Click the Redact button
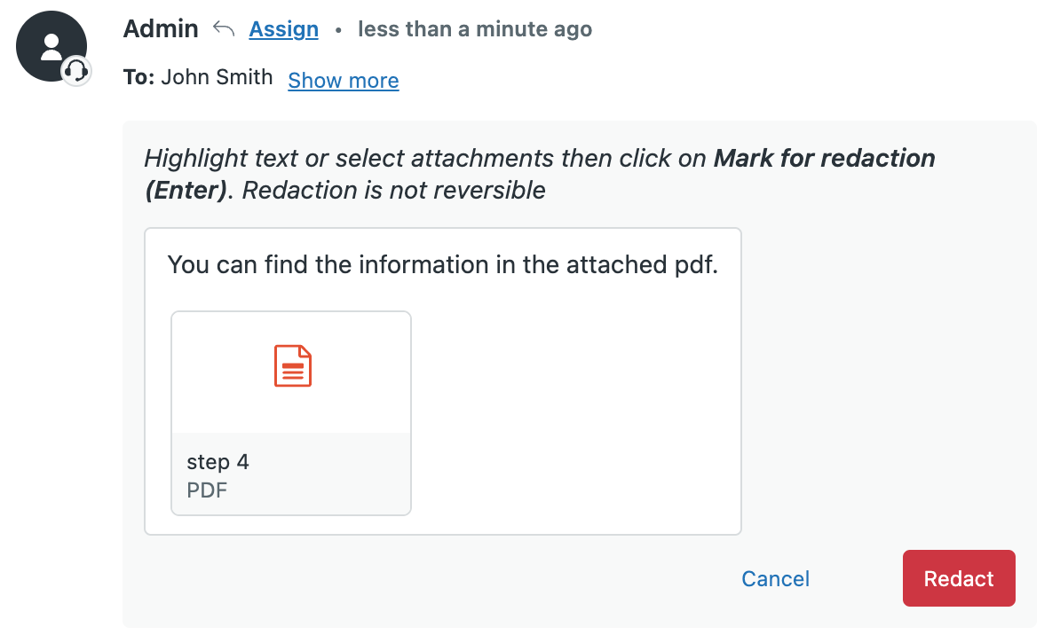Image resolution: width=1060 pixels, height=635 pixels. pyautogui.click(x=959, y=578)
